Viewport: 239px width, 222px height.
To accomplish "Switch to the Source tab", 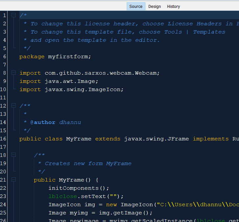I will [136, 6].
